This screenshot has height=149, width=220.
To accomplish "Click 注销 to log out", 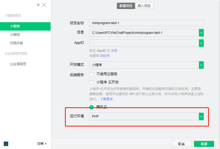I will click(41, 144).
